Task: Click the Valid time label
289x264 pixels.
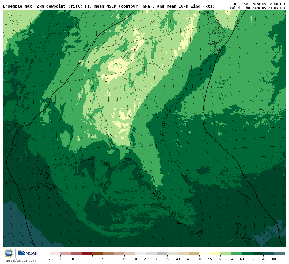Action: (258, 8)
